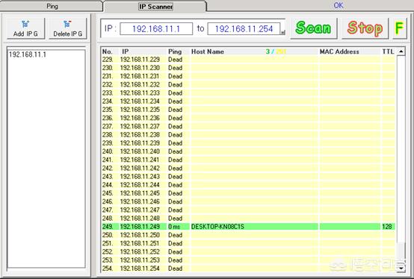This screenshot has height=279, width=414.
Task: Sort by the IP column header
Action: click(x=125, y=51)
